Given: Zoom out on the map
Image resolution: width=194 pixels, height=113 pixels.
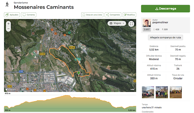Looking at the screenshot, I should pos(8,29).
